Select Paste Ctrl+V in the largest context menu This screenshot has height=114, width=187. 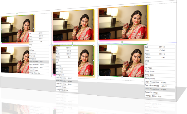pyautogui.click(x=160, y=54)
